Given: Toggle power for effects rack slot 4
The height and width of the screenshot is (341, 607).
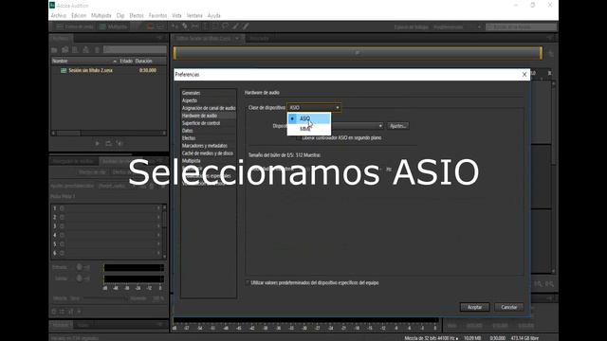Looking at the screenshot, I should click(62, 235).
